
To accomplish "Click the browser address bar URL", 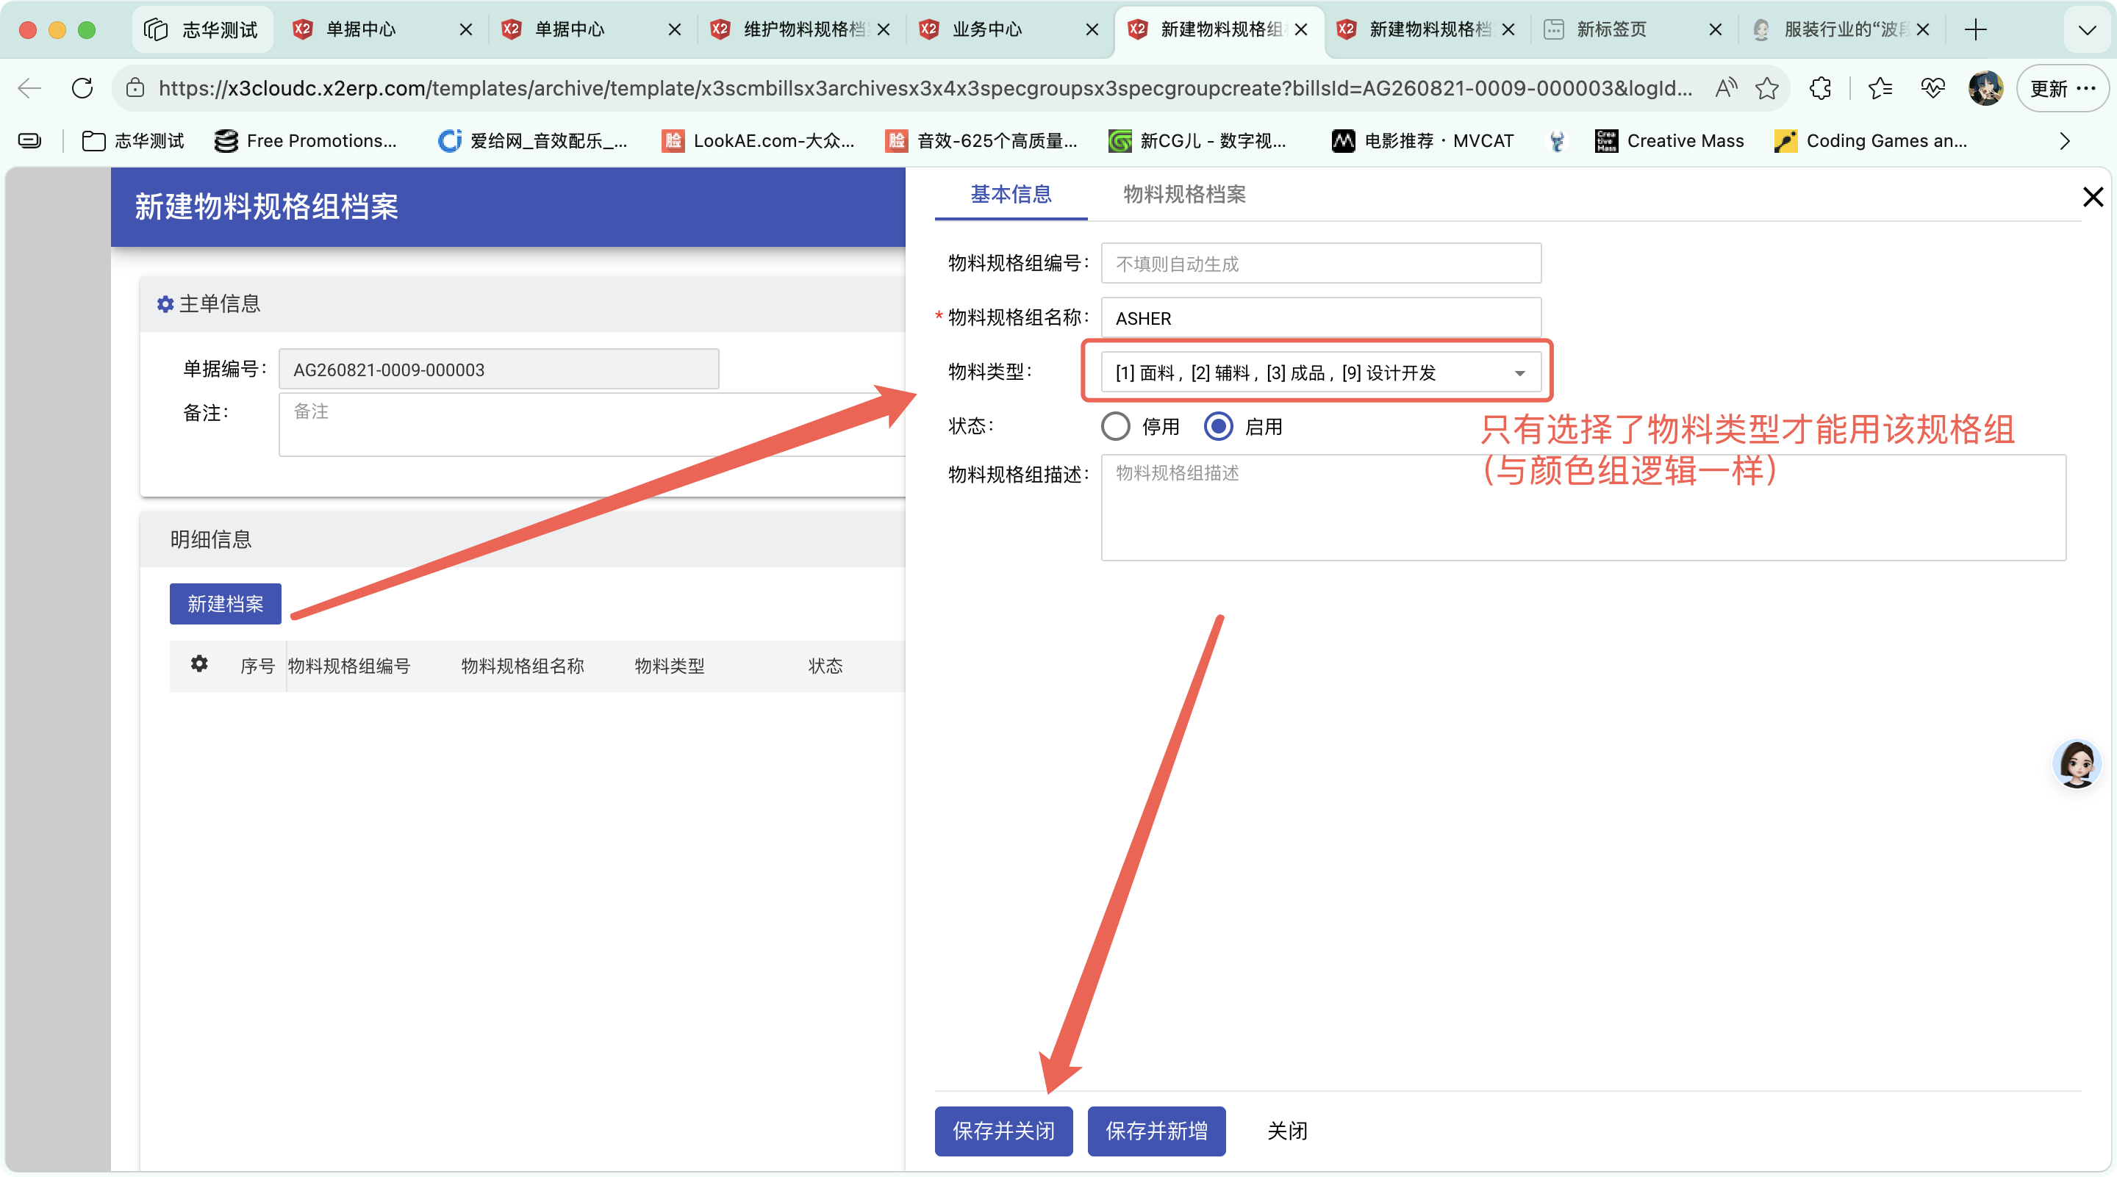I will (x=925, y=88).
